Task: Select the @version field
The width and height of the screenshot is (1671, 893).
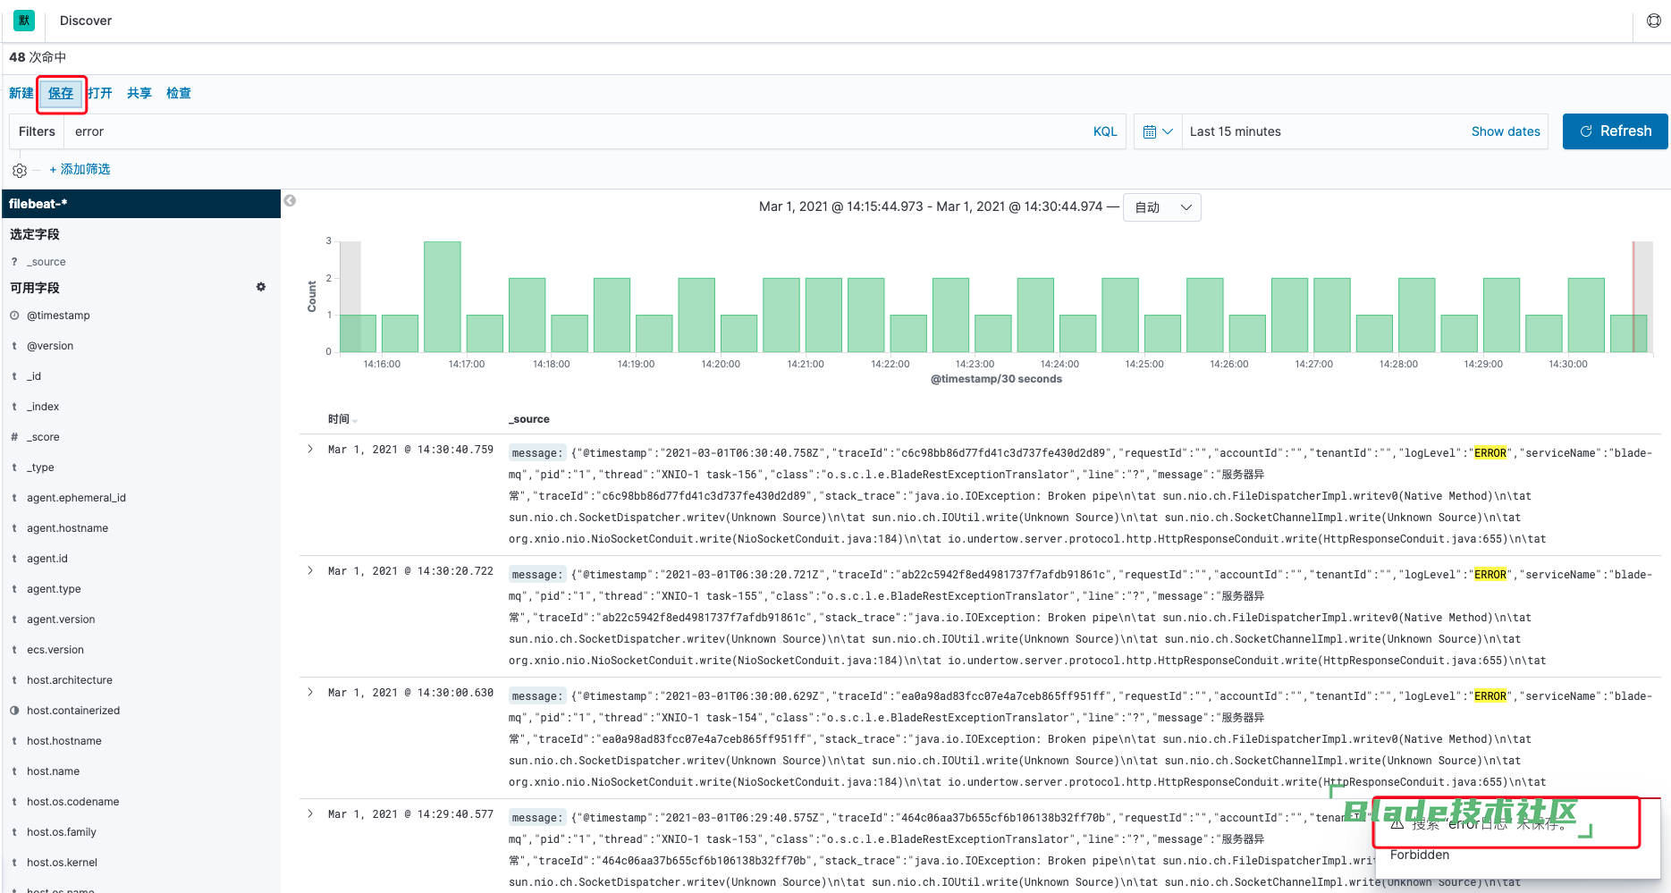Action: tap(50, 346)
